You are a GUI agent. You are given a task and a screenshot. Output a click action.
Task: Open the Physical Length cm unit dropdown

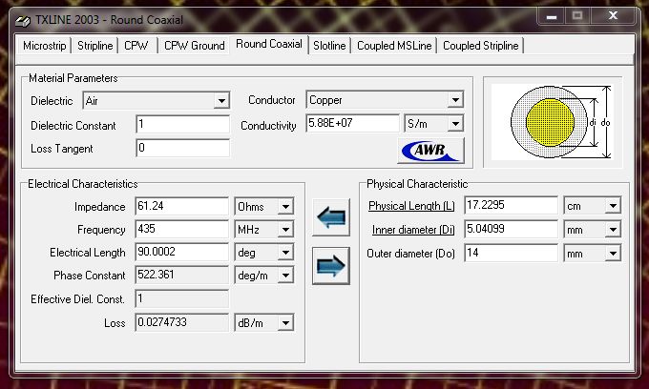(x=613, y=205)
